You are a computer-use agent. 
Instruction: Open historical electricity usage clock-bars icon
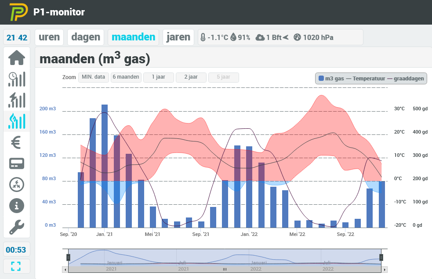pos(17,79)
